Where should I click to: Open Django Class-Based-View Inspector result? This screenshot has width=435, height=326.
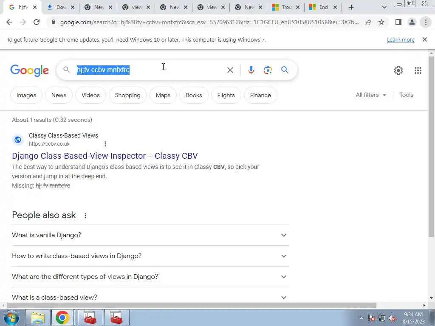[x=105, y=156]
